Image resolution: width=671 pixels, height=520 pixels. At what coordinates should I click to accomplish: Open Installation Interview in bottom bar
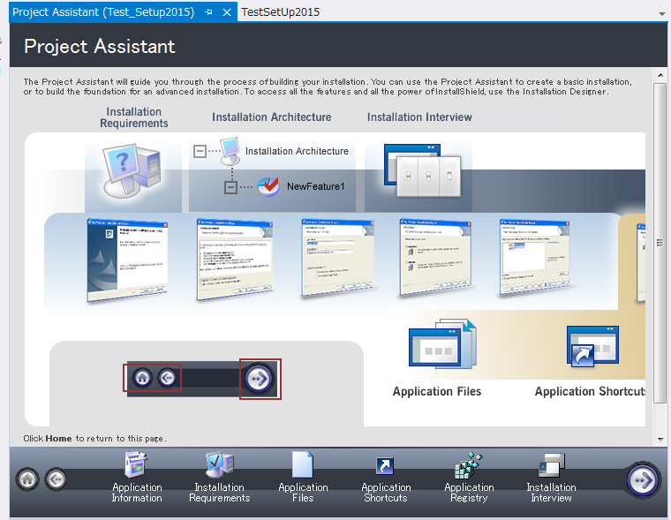click(551, 478)
